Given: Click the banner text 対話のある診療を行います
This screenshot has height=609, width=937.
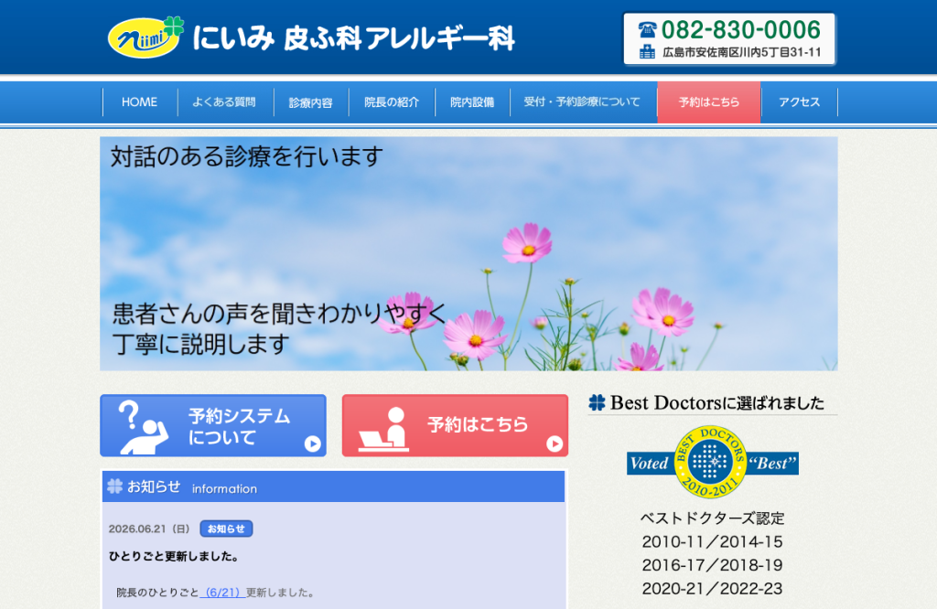Looking at the screenshot, I should pos(247,156).
